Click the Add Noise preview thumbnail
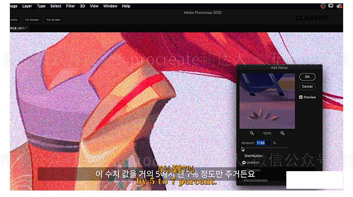 click(267, 101)
